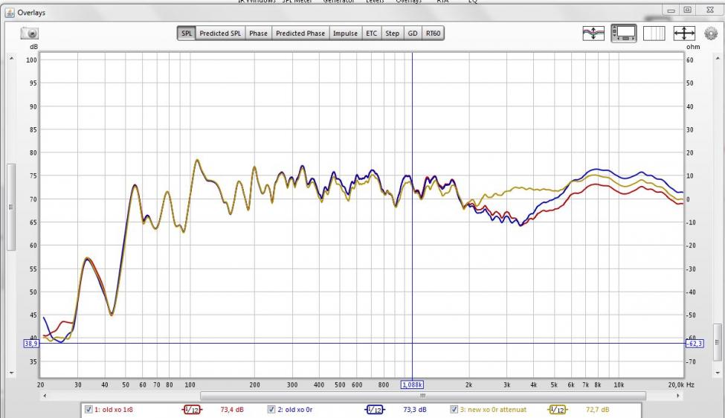Minimize the Overlays window
Screen dimensions: 725x418
[671, 10]
